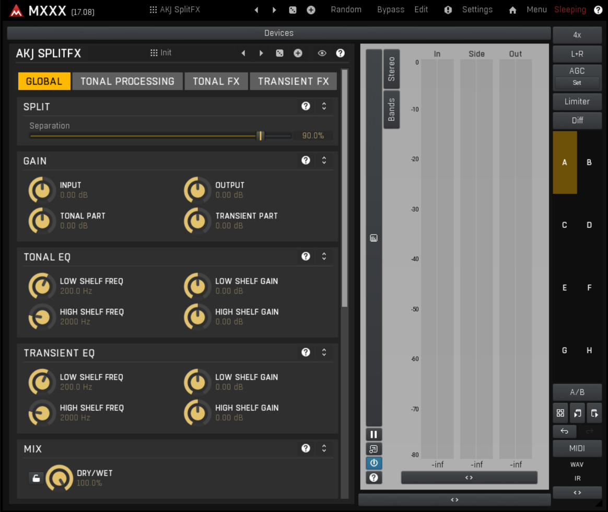608x512 pixels.
Task: Click the AGC Set button
Action: tap(577, 83)
